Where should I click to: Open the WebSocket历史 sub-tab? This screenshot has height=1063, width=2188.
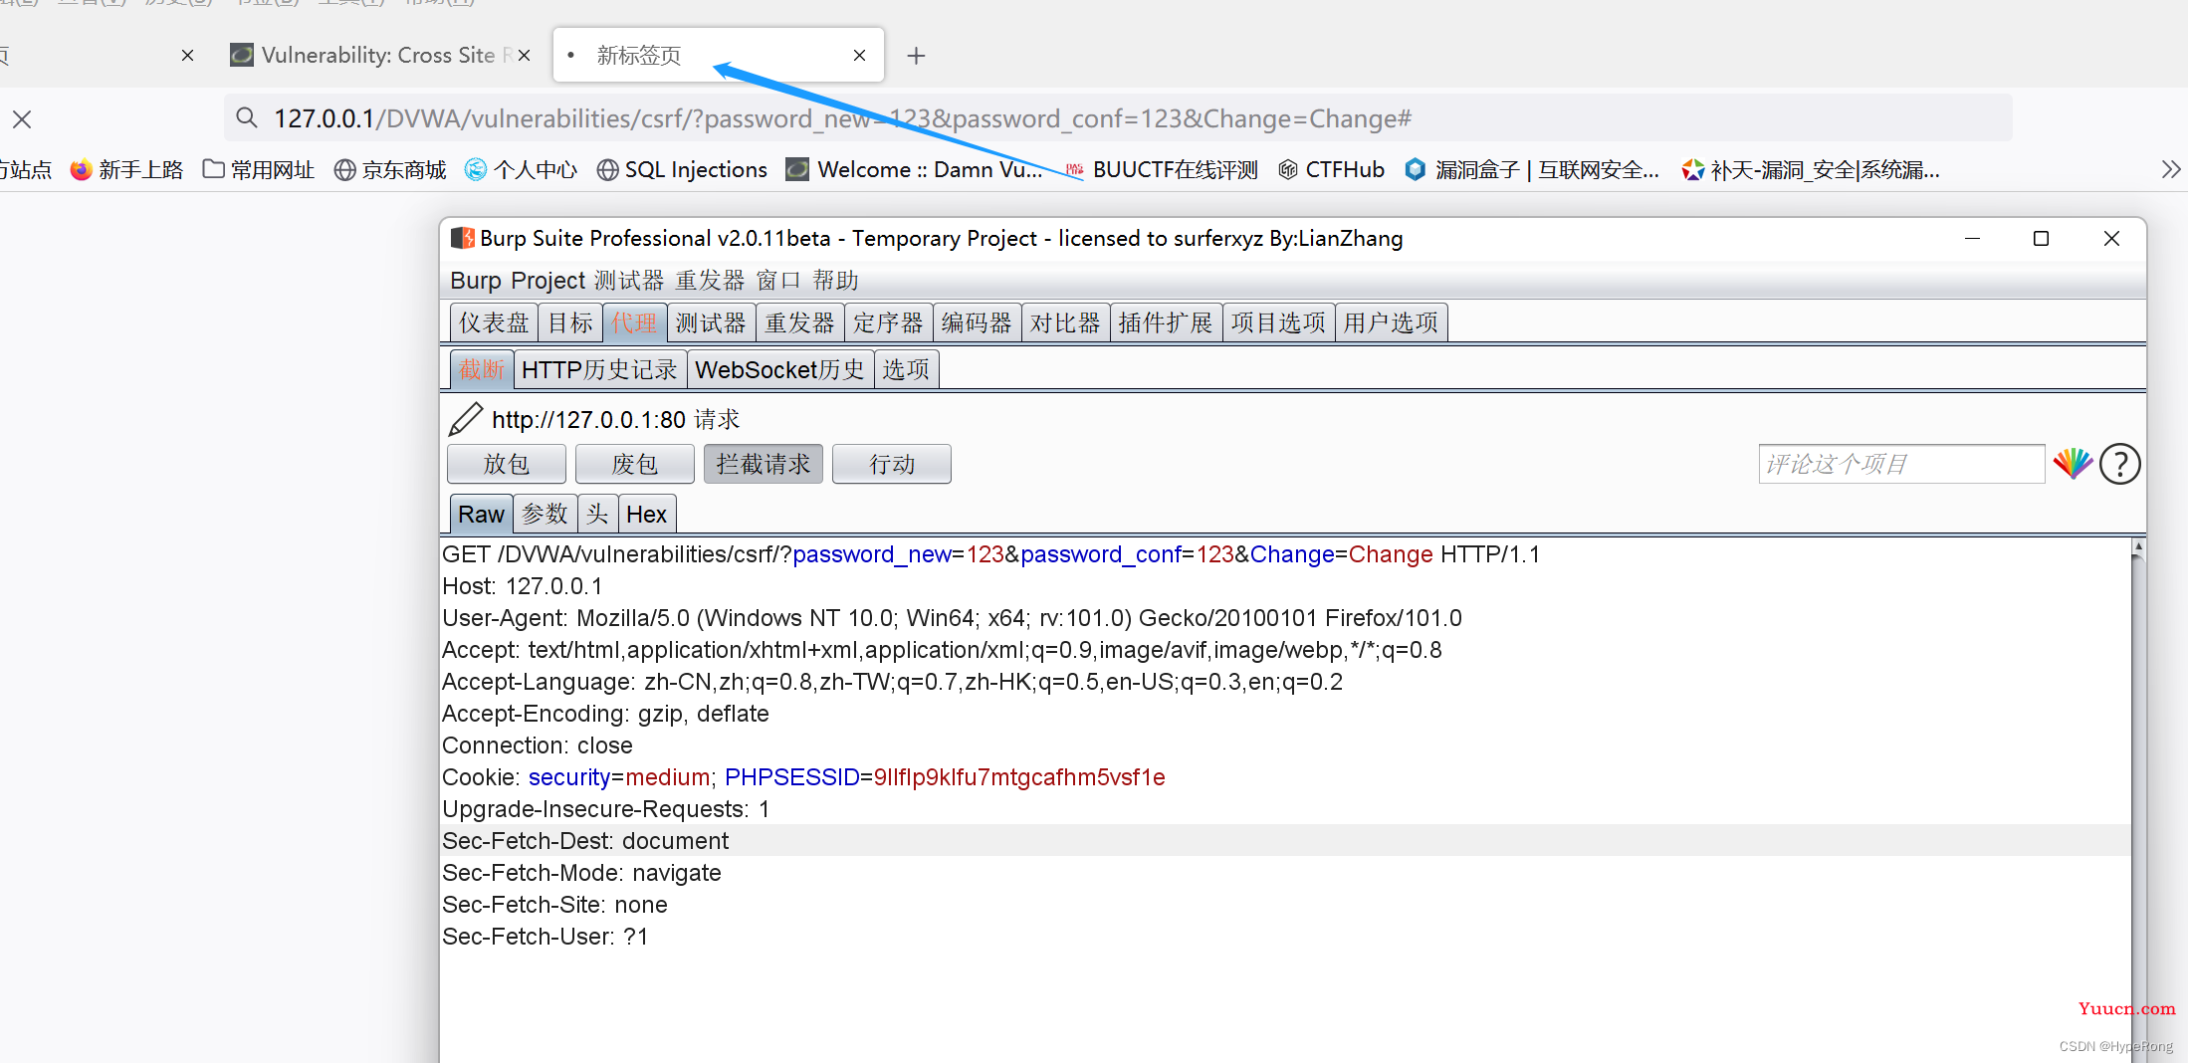(779, 370)
